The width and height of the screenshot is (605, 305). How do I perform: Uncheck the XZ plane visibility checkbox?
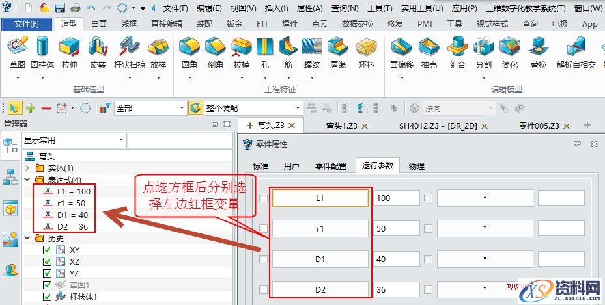click(47, 261)
